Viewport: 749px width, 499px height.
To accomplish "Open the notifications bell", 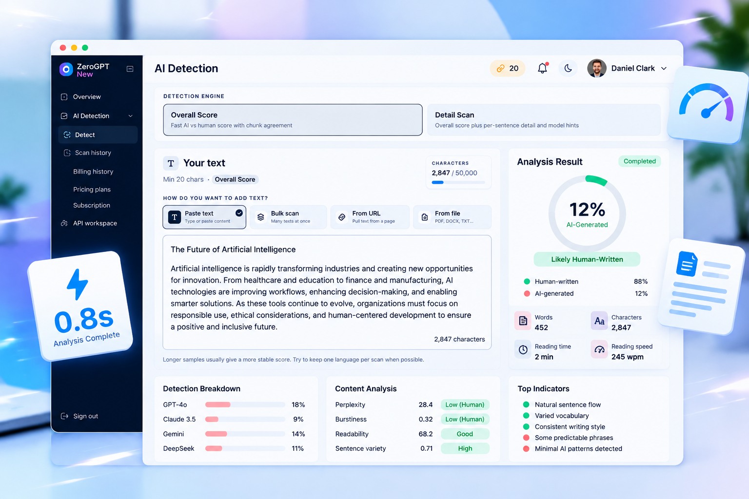I will point(542,68).
